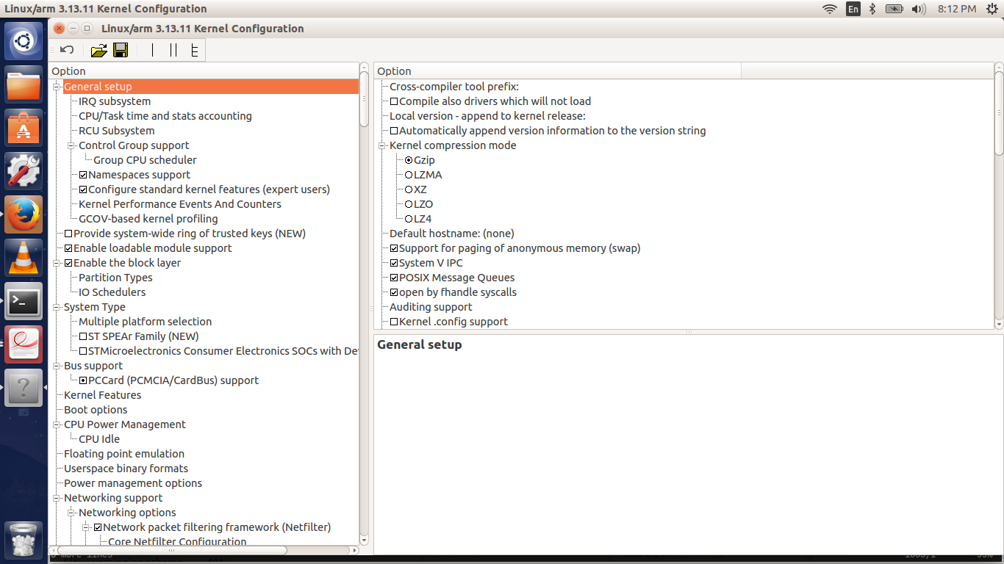The image size is (1004, 564).
Task: Activate split view from the toolbar
Action: tap(175, 50)
